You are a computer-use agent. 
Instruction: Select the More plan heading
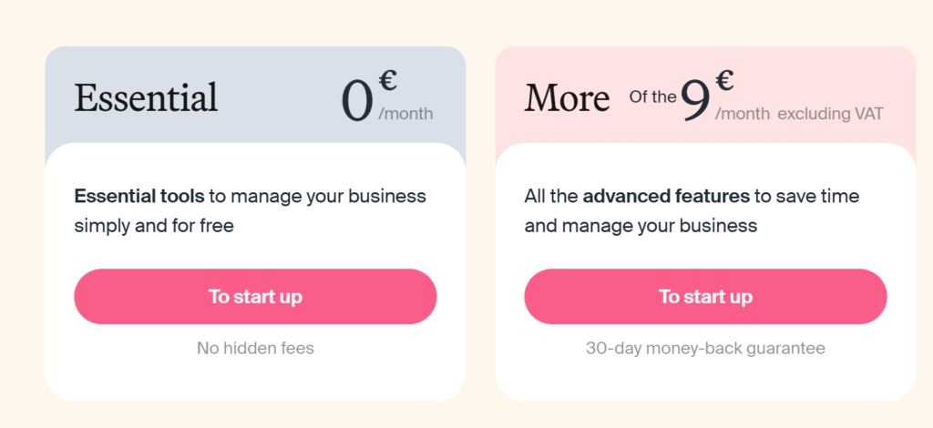(567, 97)
